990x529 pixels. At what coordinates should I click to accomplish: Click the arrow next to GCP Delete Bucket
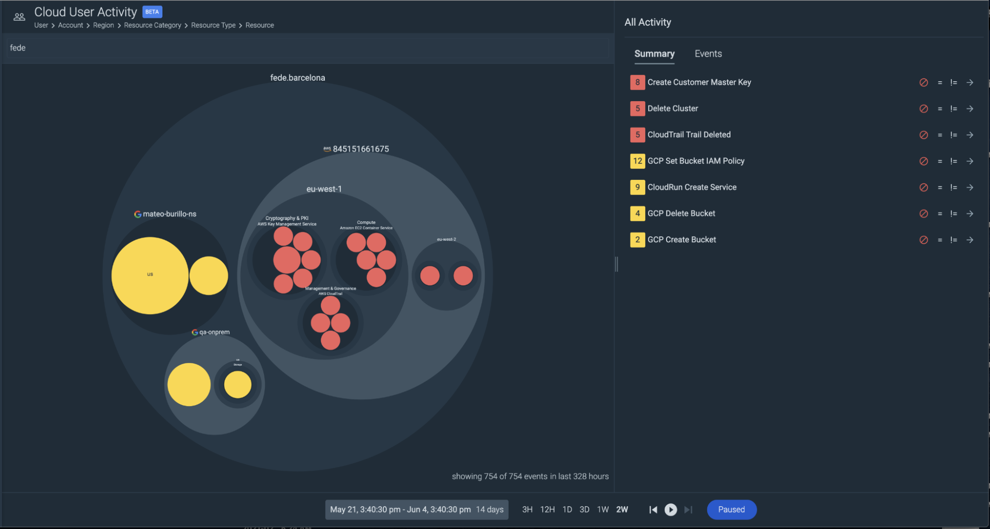click(970, 214)
